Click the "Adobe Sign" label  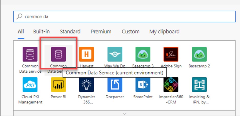coord(171,66)
